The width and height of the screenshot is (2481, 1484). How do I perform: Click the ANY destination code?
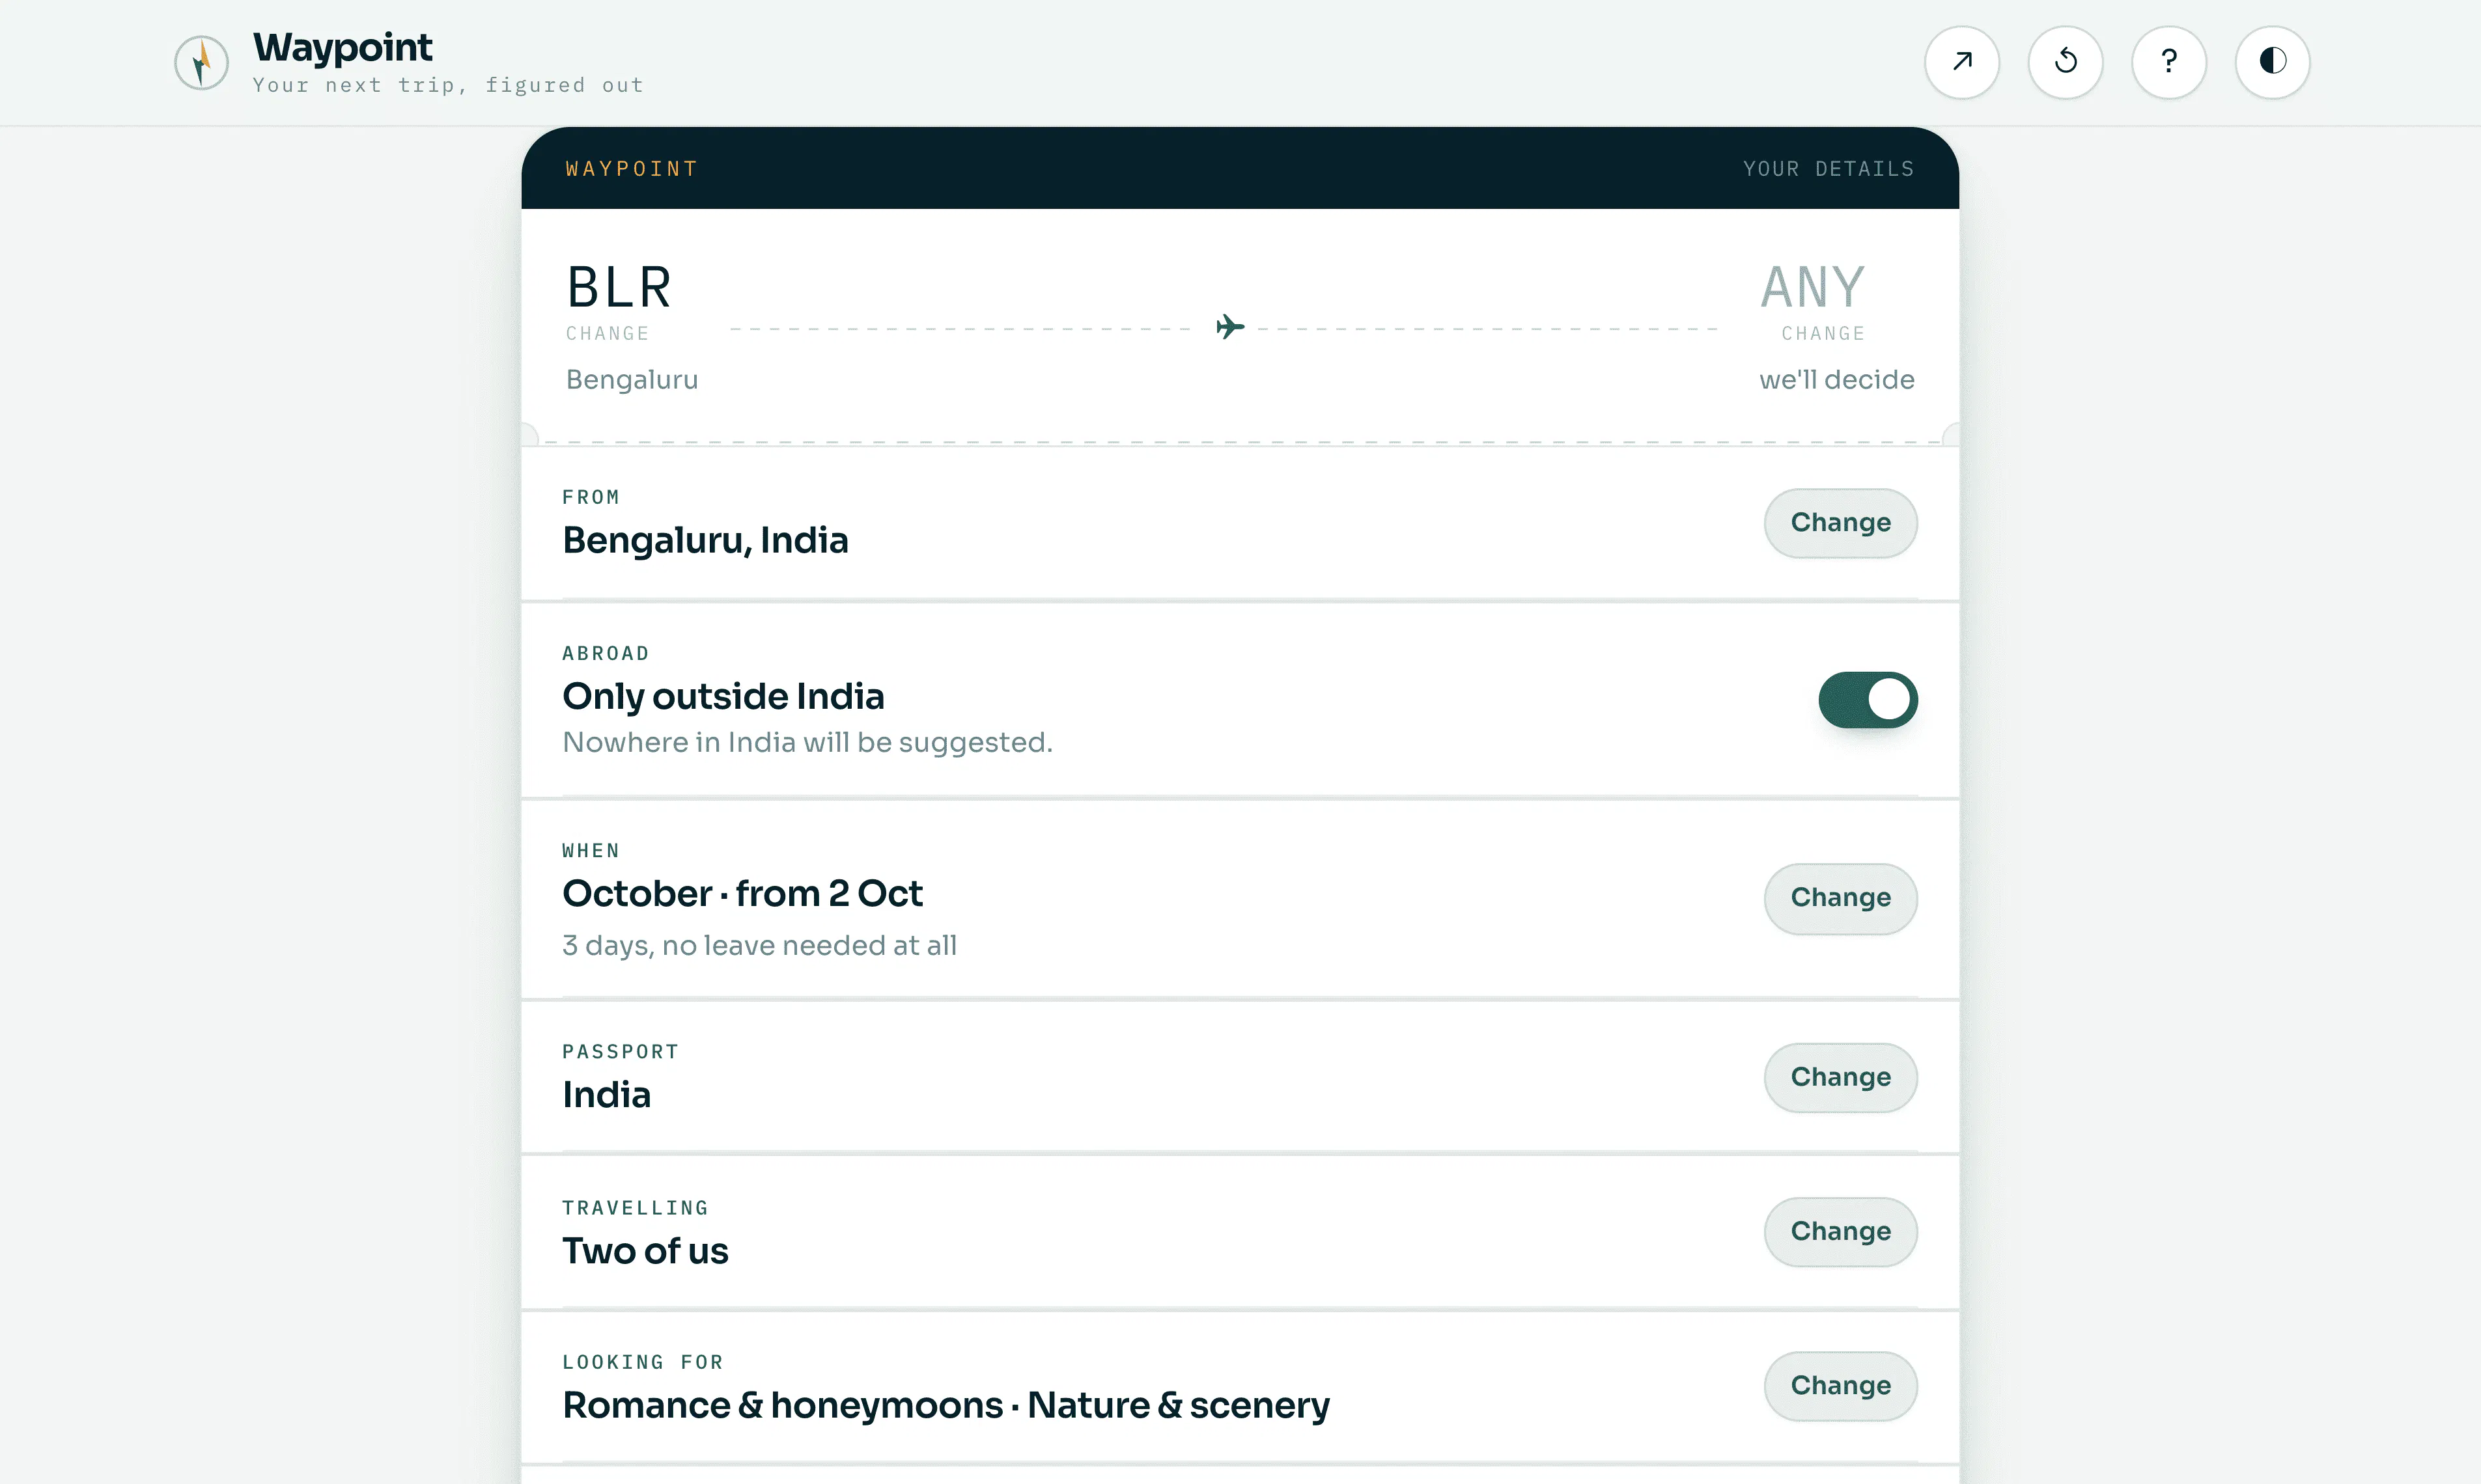click(1813, 288)
